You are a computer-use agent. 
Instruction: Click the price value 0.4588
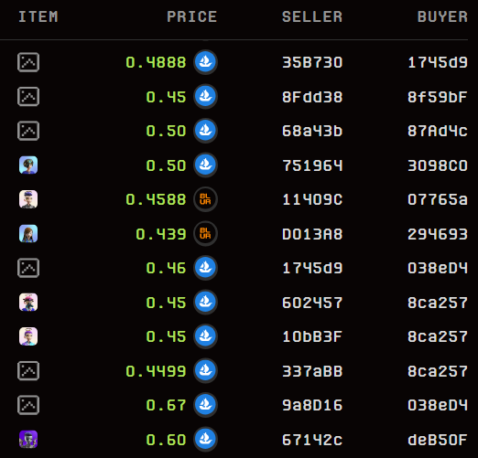click(156, 199)
